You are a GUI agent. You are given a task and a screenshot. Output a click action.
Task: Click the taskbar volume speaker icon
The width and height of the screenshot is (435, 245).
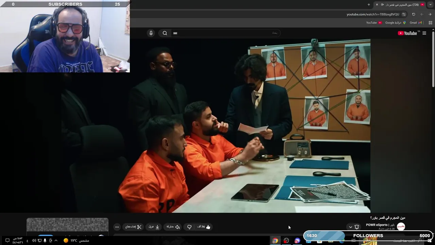[34, 241]
